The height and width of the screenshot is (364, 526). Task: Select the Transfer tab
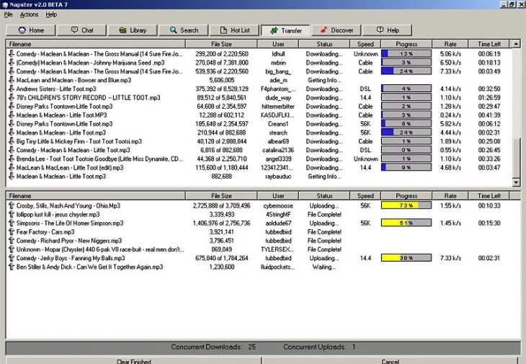pyautogui.click(x=286, y=30)
